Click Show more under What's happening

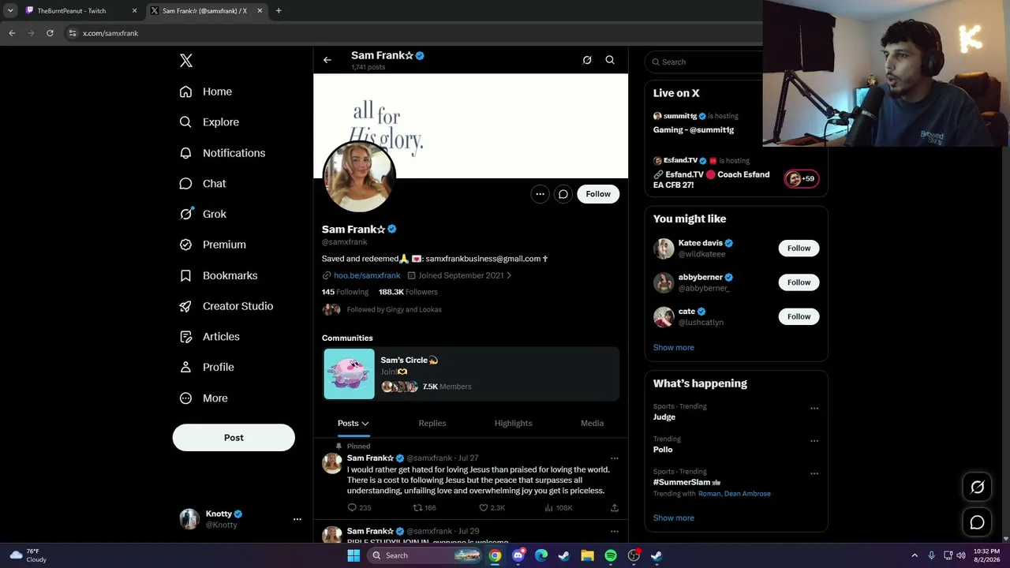tap(674, 518)
